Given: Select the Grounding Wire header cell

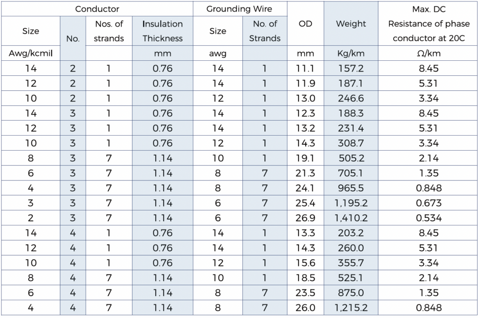Looking at the screenshot, I should pos(239,9).
